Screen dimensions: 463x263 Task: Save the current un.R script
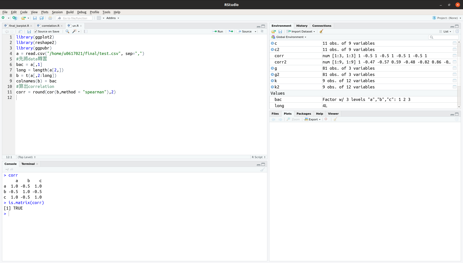[29, 31]
